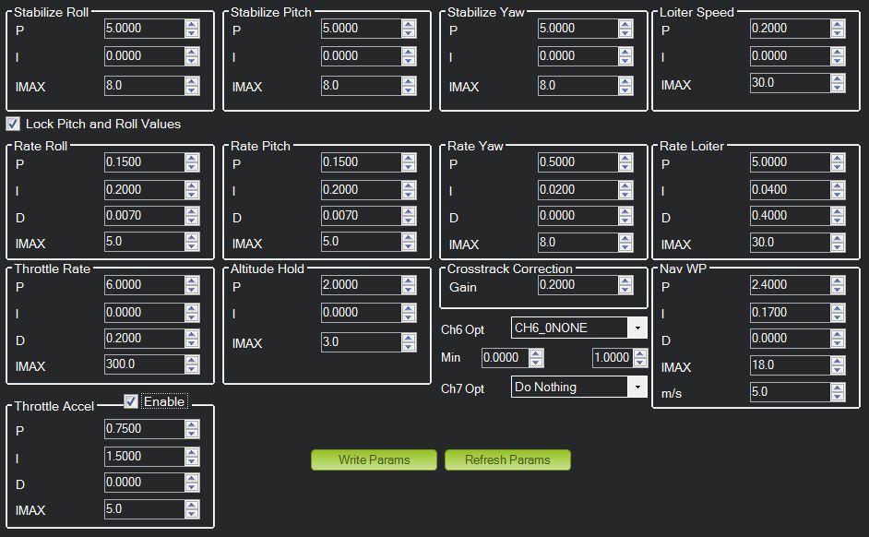This screenshot has height=537, width=869.
Task: Increase Throttle Rate IMAX with up arrow
Action: [x=192, y=361]
